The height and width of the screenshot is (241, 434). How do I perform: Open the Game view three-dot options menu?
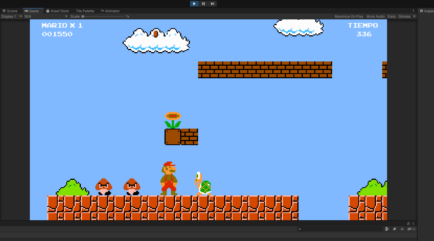click(413, 11)
